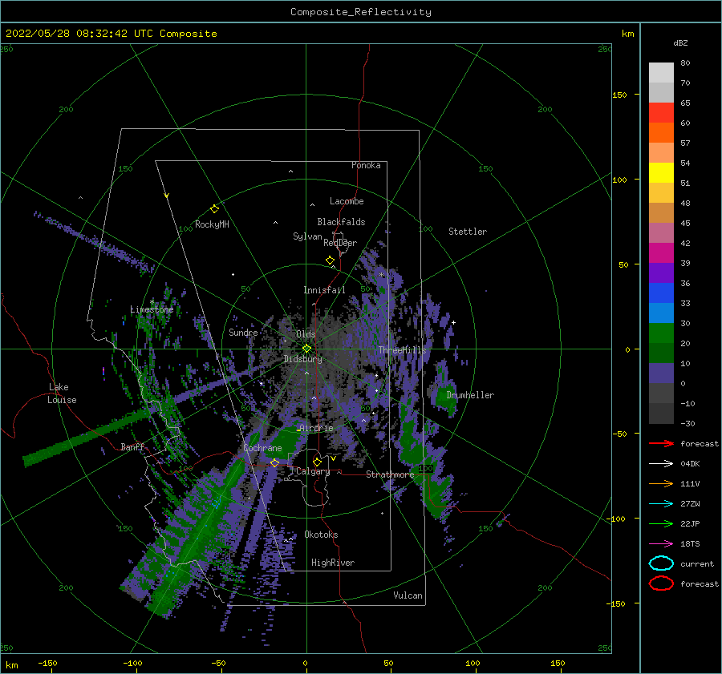Click the 36 dBZ purple color swatch

pos(661,272)
